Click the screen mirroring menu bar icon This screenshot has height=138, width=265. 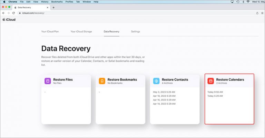[232, 2]
